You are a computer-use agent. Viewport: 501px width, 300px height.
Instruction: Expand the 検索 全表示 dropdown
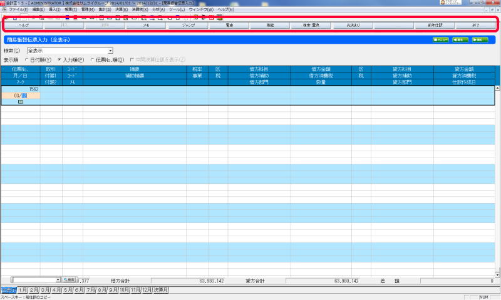coord(110,51)
